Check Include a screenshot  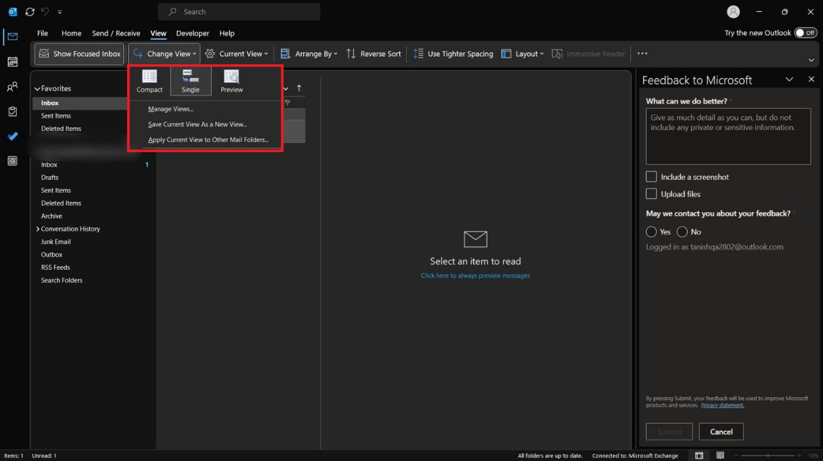pyautogui.click(x=651, y=177)
